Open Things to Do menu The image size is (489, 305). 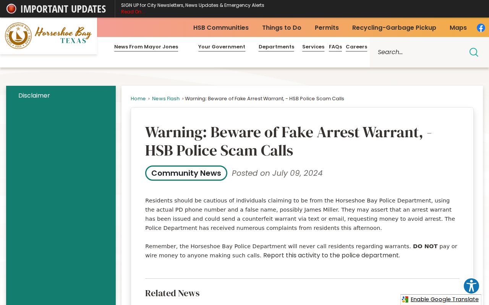click(282, 28)
